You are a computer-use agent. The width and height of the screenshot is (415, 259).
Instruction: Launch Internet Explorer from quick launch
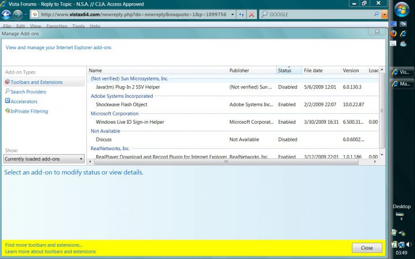tap(403, 34)
